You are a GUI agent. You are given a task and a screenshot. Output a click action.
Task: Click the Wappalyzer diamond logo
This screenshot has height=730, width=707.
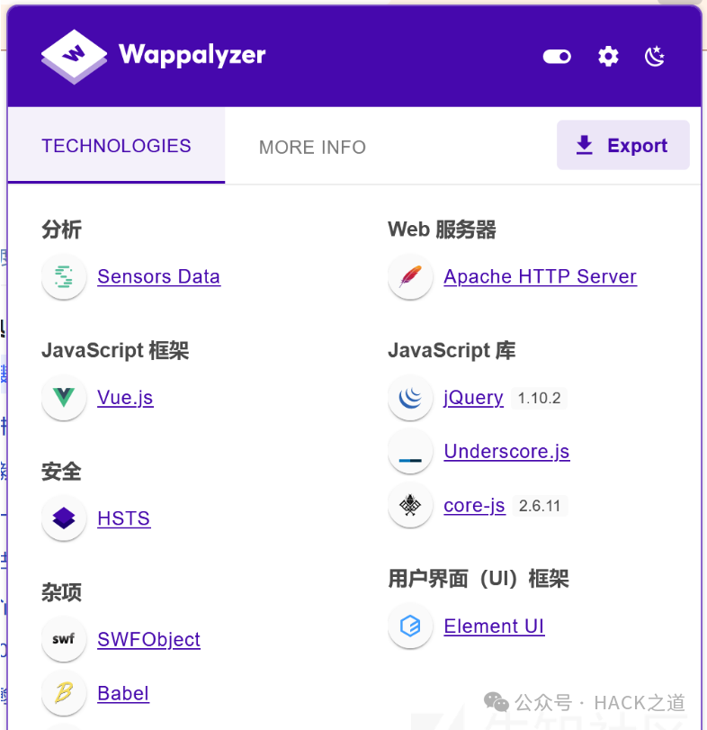(74, 57)
